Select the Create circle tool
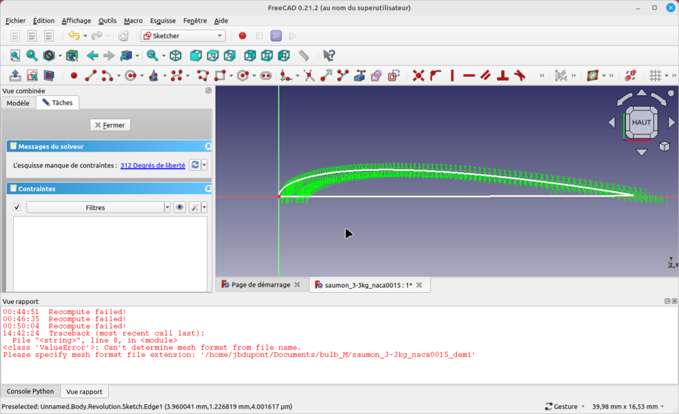 131,76
